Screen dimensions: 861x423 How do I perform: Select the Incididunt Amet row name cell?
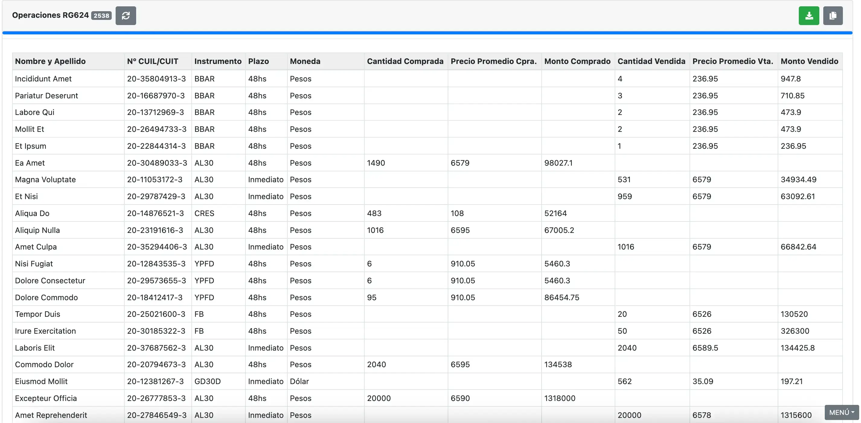[43, 79]
